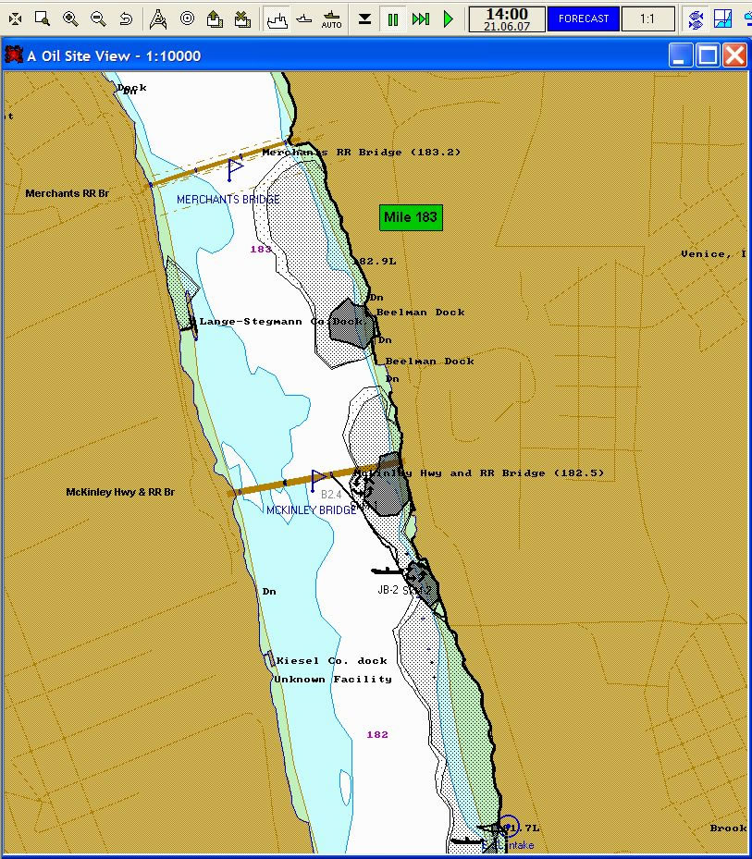Click the blue FORECAST button
This screenshot has width=752, height=859.
(x=583, y=19)
